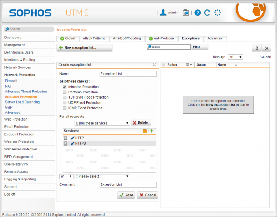Image resolution: width=277 pixels, height=217 pixels.
Task: Click the Comment input field
Action: (x=128, y=184)
